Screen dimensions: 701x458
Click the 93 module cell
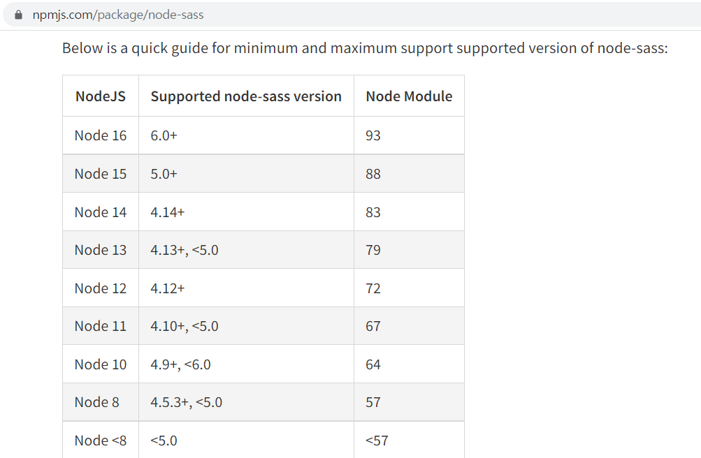pyautogui.click(x=409, y=135)
